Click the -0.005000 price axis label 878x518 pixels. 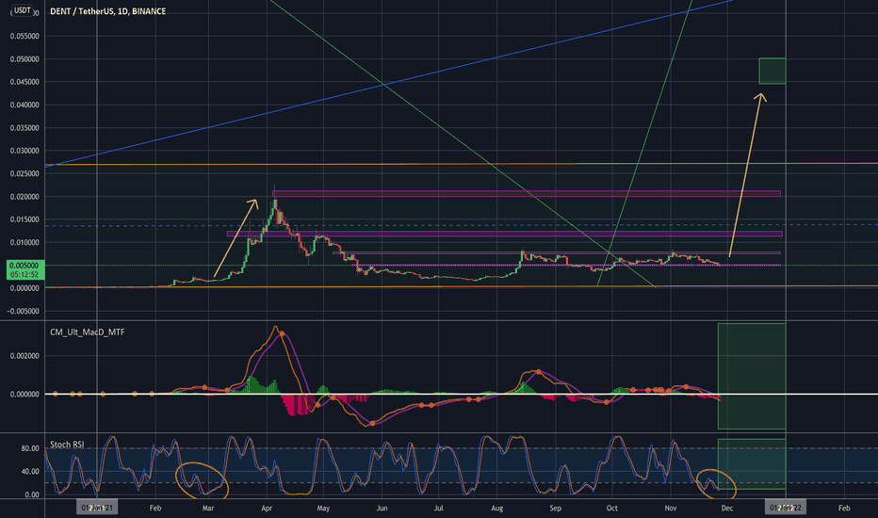[x=24, y=312]
